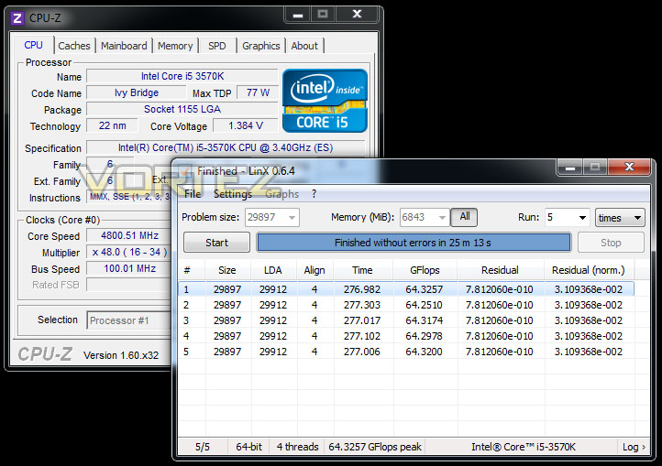Open the Processor #1 selection dropdown in CPU-Z
Image resolution: width=662 pixels, height=466 pixels.
point(129,320)
